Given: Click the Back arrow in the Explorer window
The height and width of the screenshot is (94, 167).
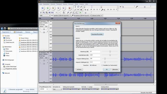Looking at the screenshot, I should coord(2,28).
